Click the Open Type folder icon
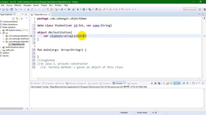Viewport: 206px width, 115px height. (97, 9)
